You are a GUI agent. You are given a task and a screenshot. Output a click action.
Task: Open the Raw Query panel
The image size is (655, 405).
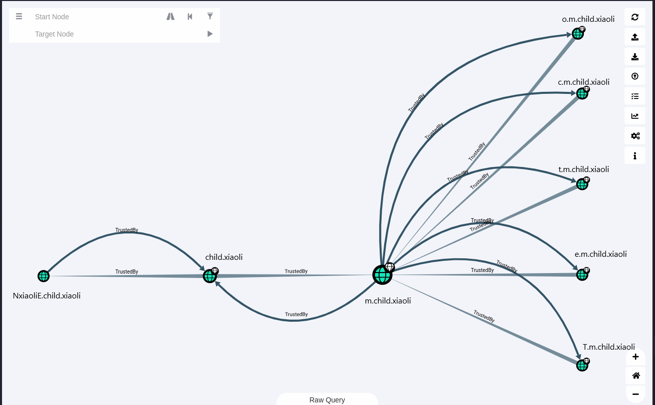tap(327, 399)
